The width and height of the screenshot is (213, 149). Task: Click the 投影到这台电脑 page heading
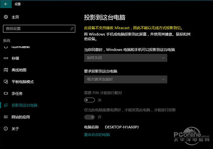click(105, 17)
